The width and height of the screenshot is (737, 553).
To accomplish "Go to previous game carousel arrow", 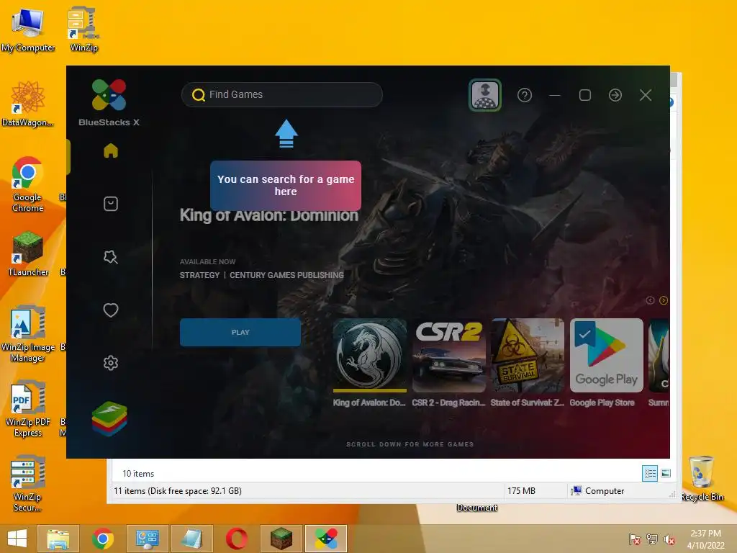I will 650,300.
